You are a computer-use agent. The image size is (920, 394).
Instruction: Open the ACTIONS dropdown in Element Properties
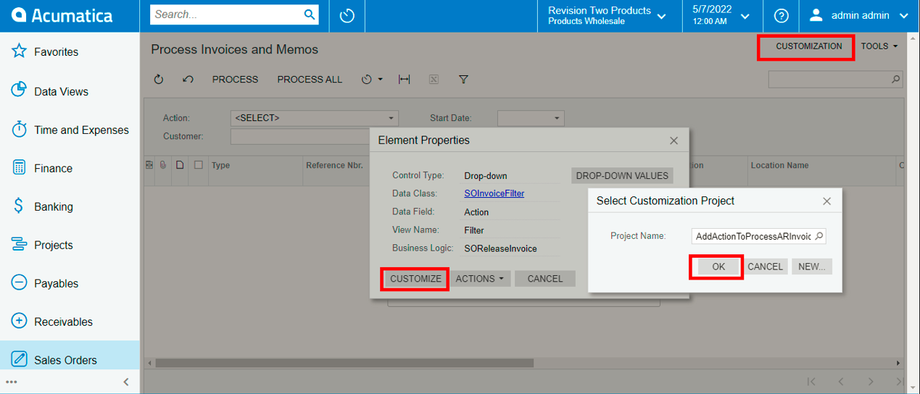coord(480,279)
